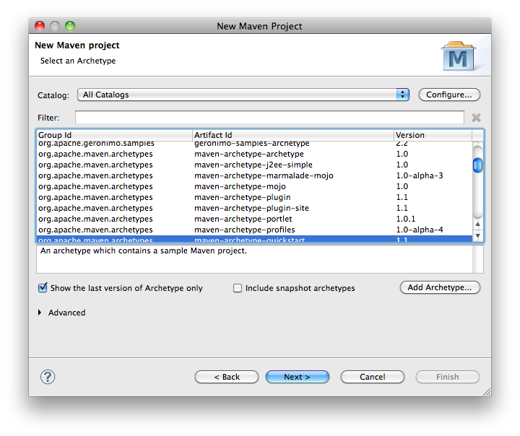Click into the Filter text field

click(269, 118)
